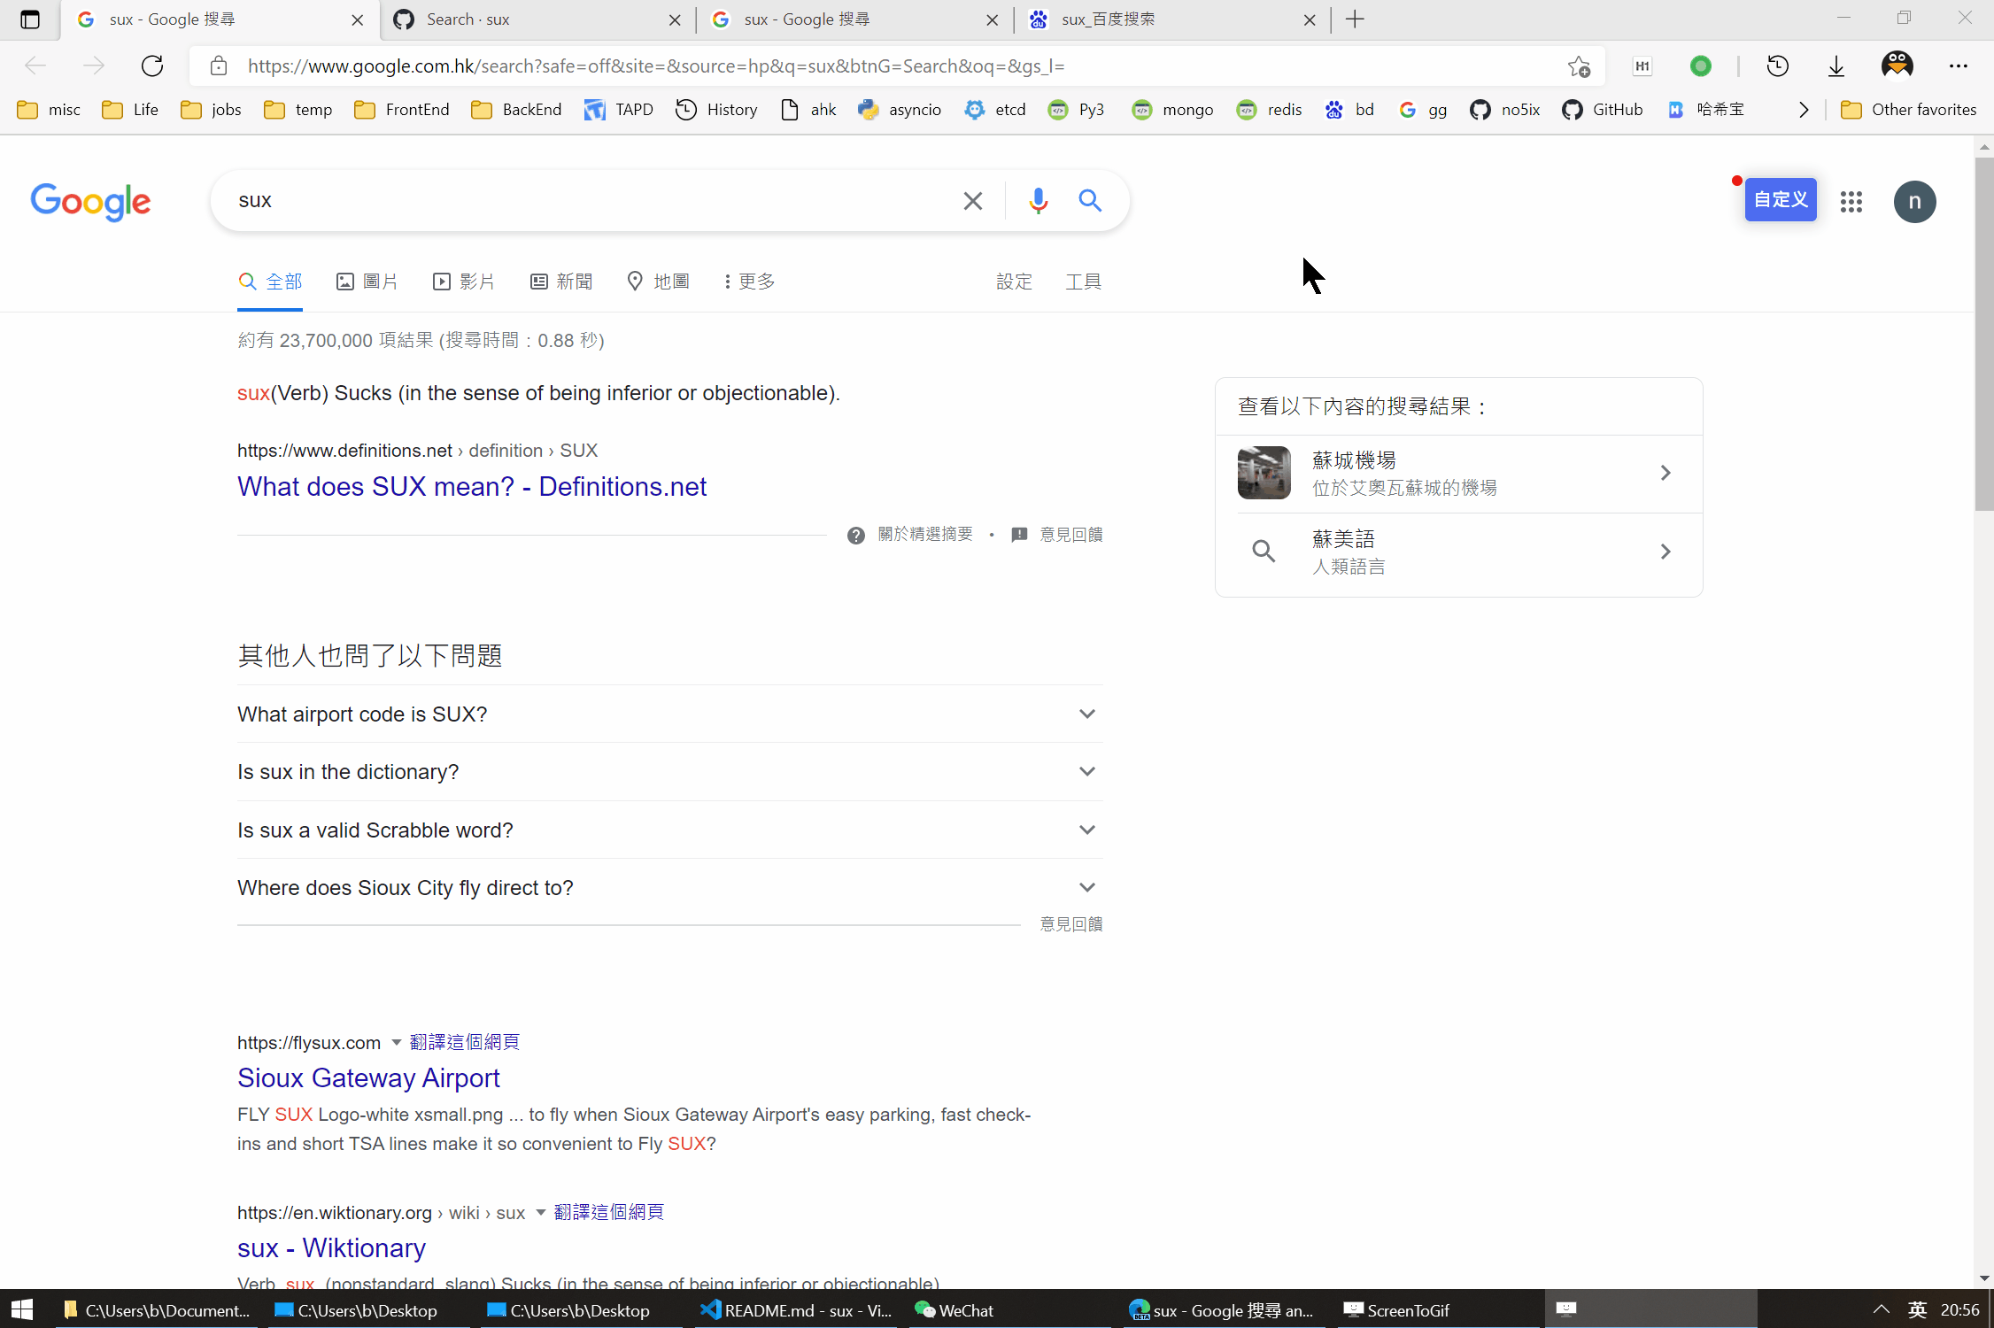
Task: Click the voice search microphone icon
Action: click(x=1038, y=201)
